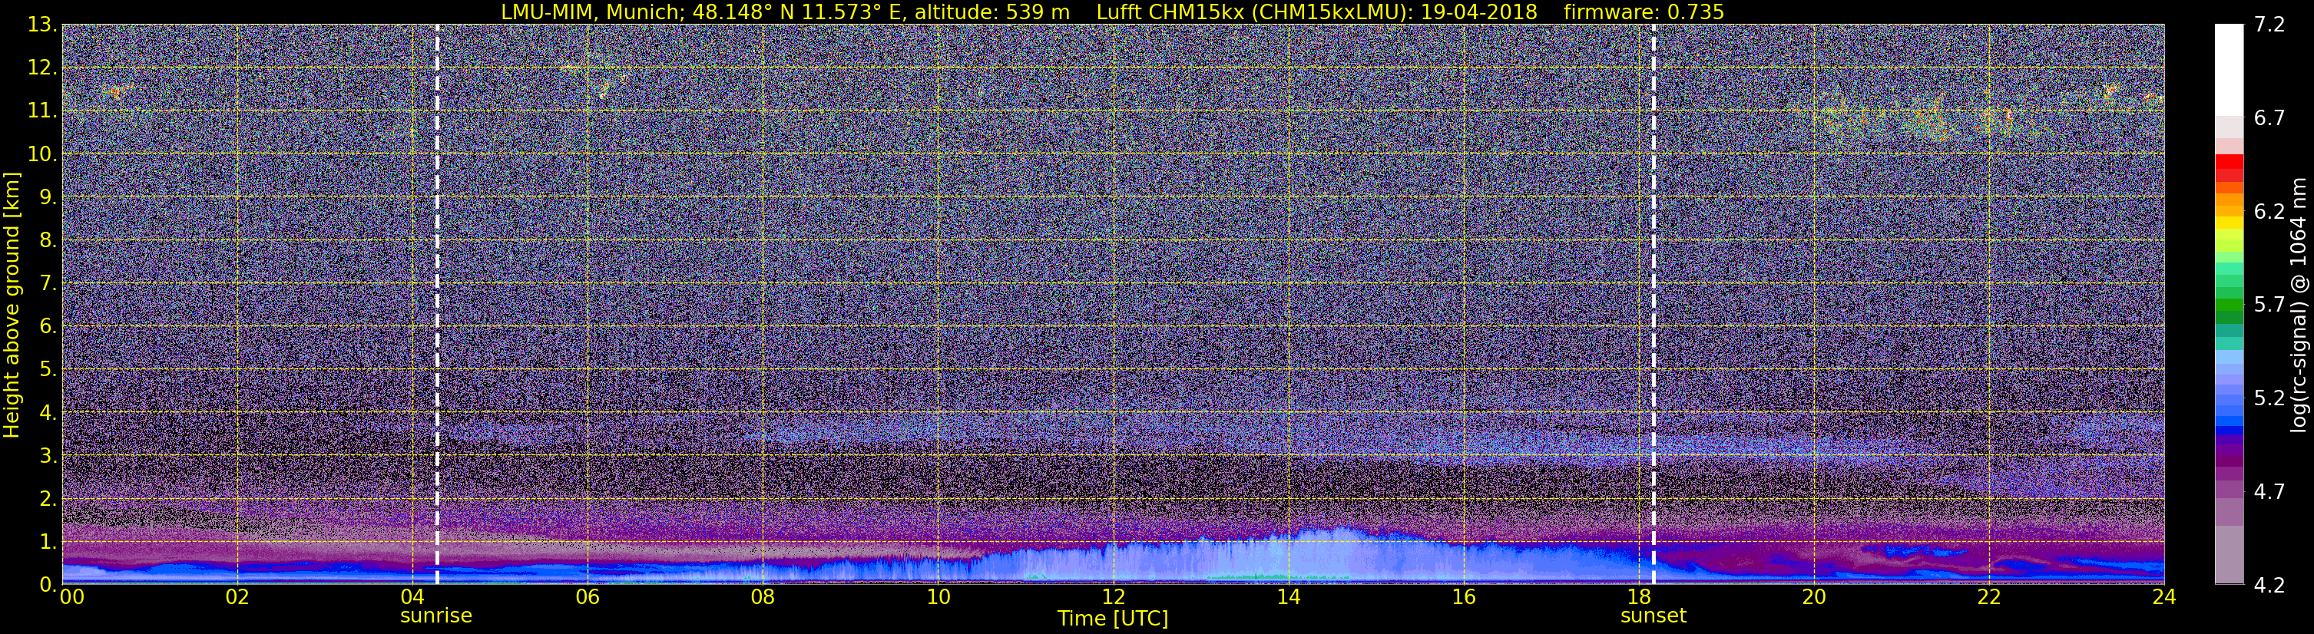The image size is (2314, 634).
Task: Click the time tick label '24'
Action: tap(2164, 597)
